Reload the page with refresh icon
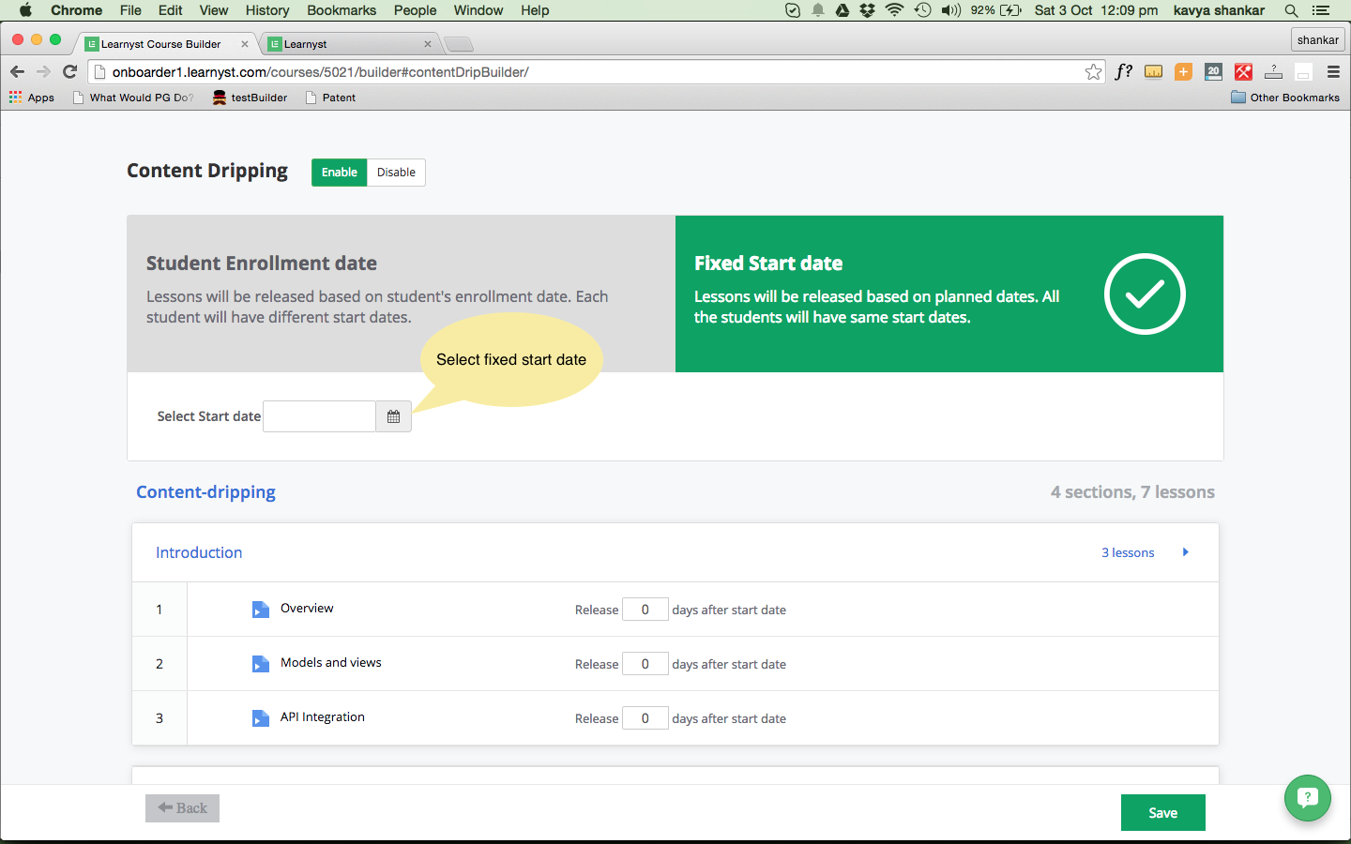 69,72
